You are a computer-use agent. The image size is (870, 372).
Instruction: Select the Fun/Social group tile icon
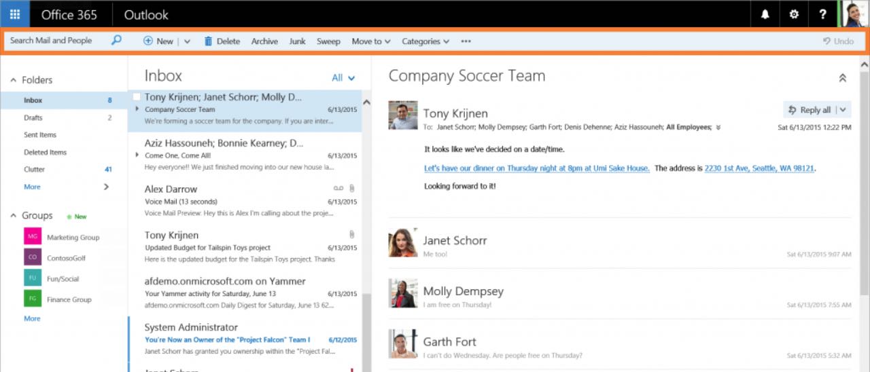pyautogui.click(x=33, y=278)
